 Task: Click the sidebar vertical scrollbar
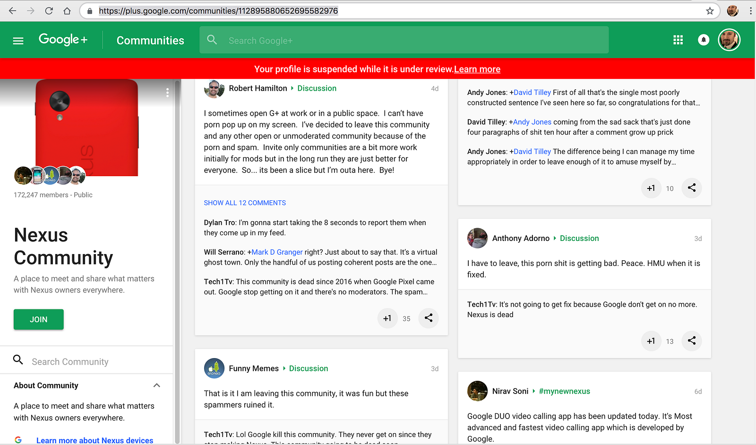pyautogui.click(x=177, y=262)
